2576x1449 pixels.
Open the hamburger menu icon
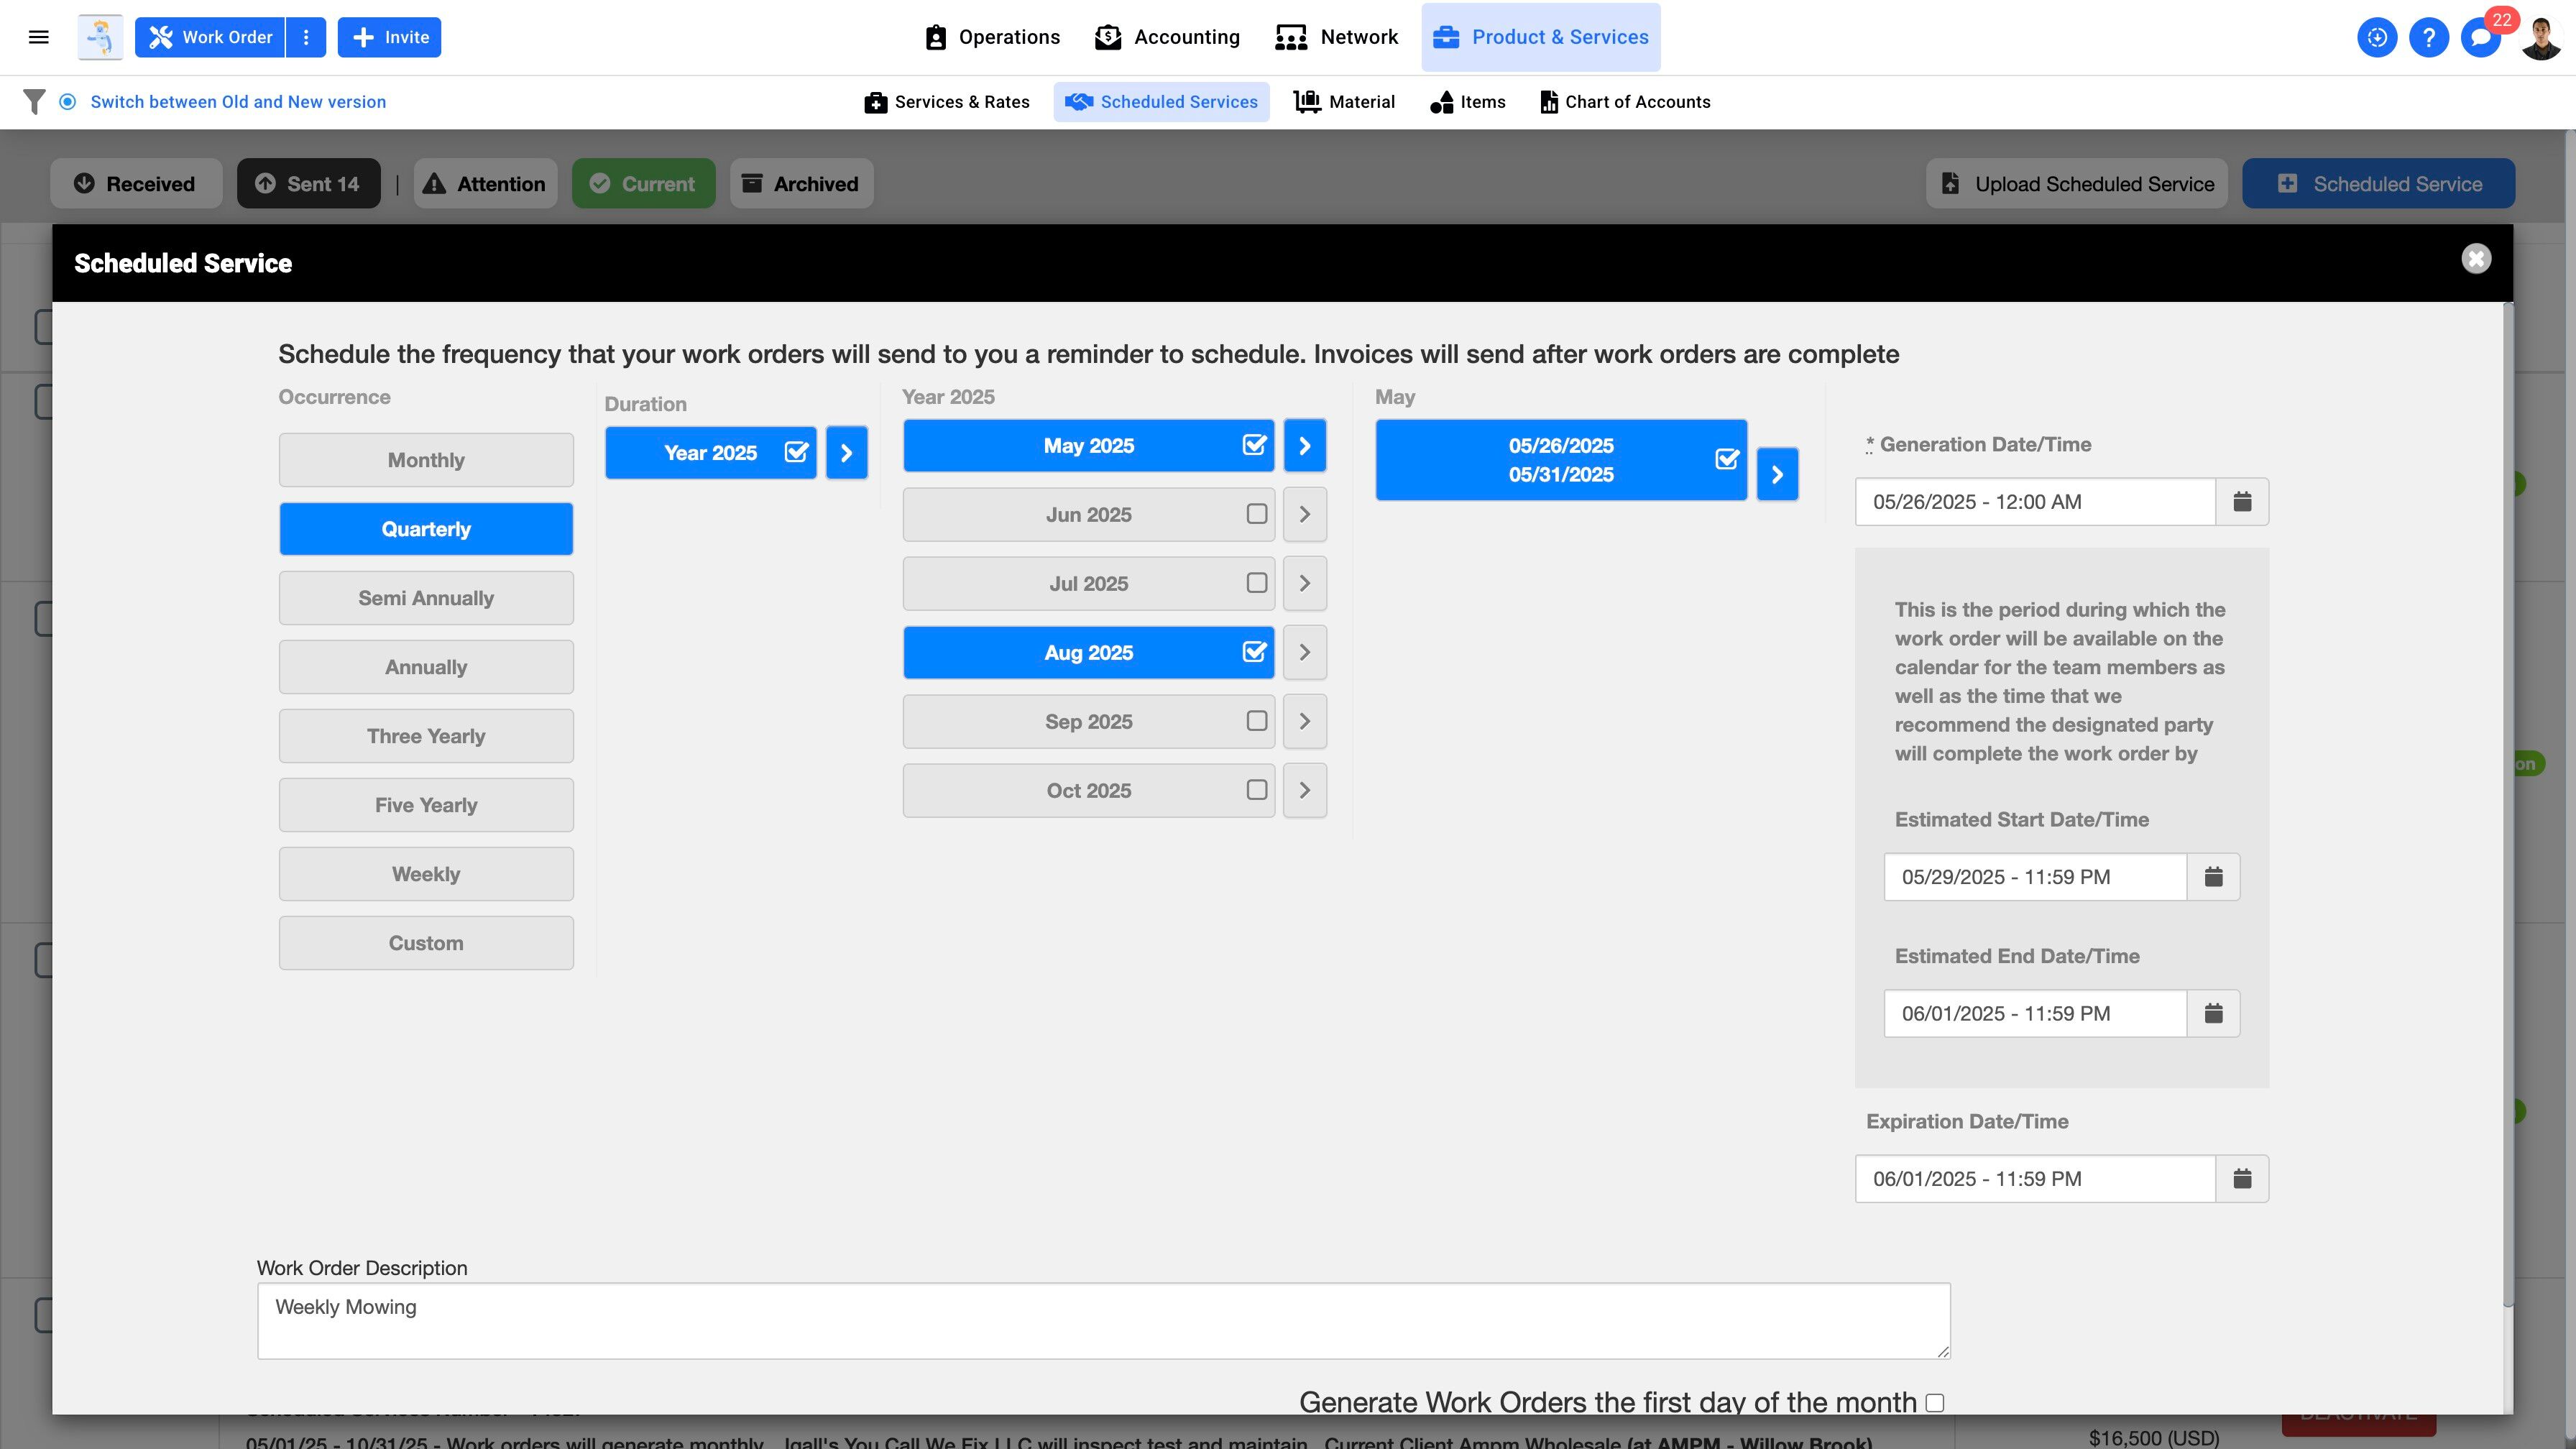coord(39,37)
